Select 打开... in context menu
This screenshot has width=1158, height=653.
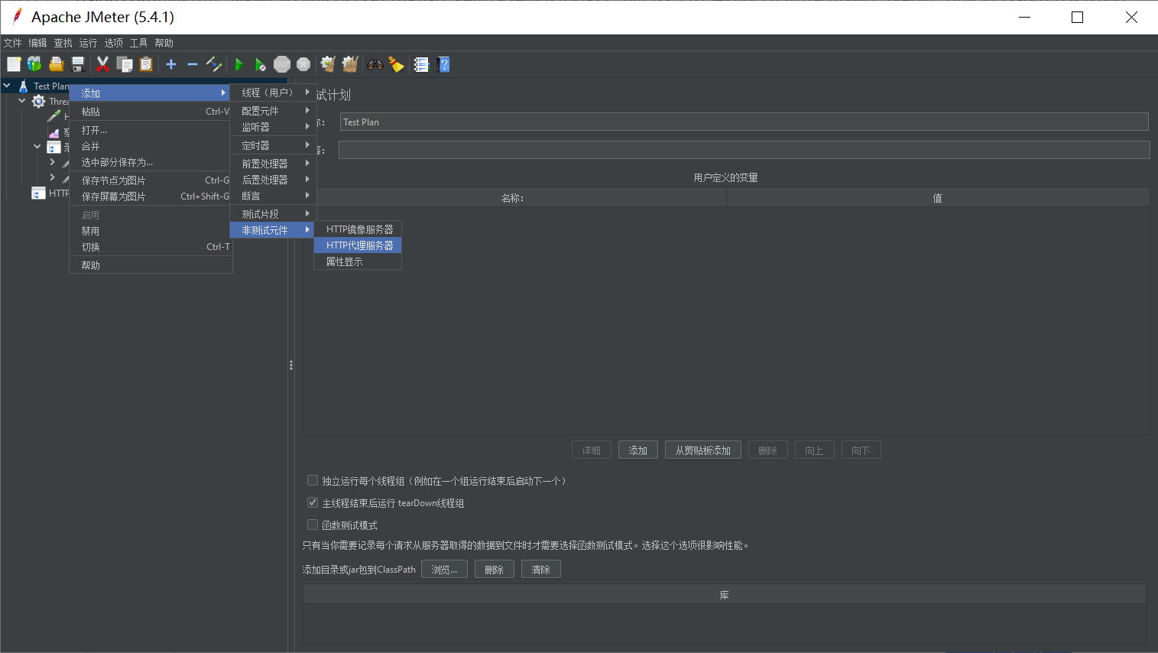151,130
